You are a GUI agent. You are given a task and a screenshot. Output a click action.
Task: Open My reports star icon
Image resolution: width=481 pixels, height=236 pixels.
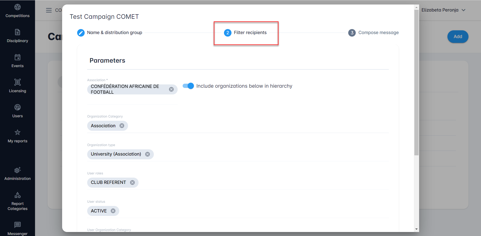tap(17, 133)
